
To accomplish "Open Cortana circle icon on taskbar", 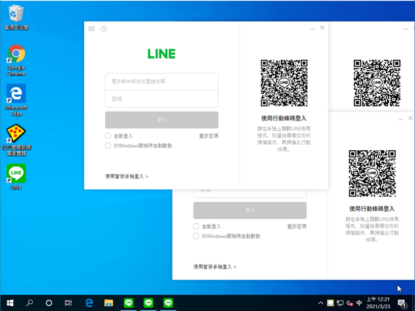I will pyautogui.click(x=49, y=303).
